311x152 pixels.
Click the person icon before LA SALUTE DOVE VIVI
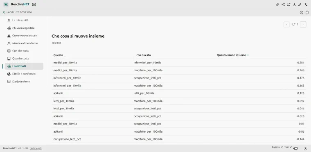coord(4,12)
